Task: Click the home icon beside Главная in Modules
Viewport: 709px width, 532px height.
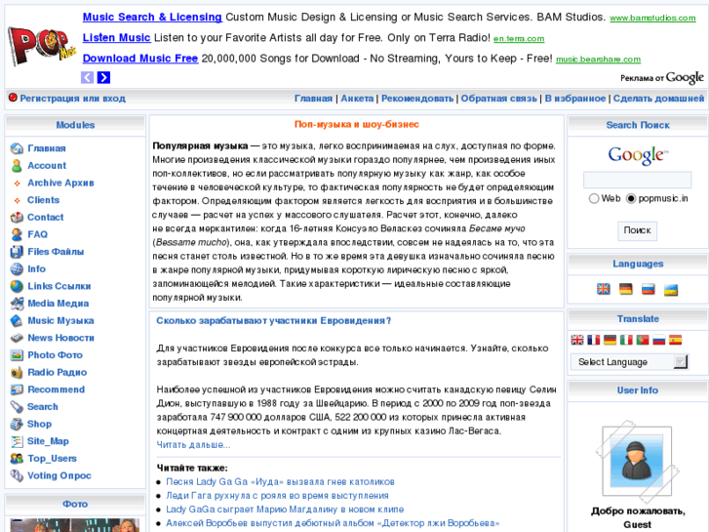Action: pos(17,148)
